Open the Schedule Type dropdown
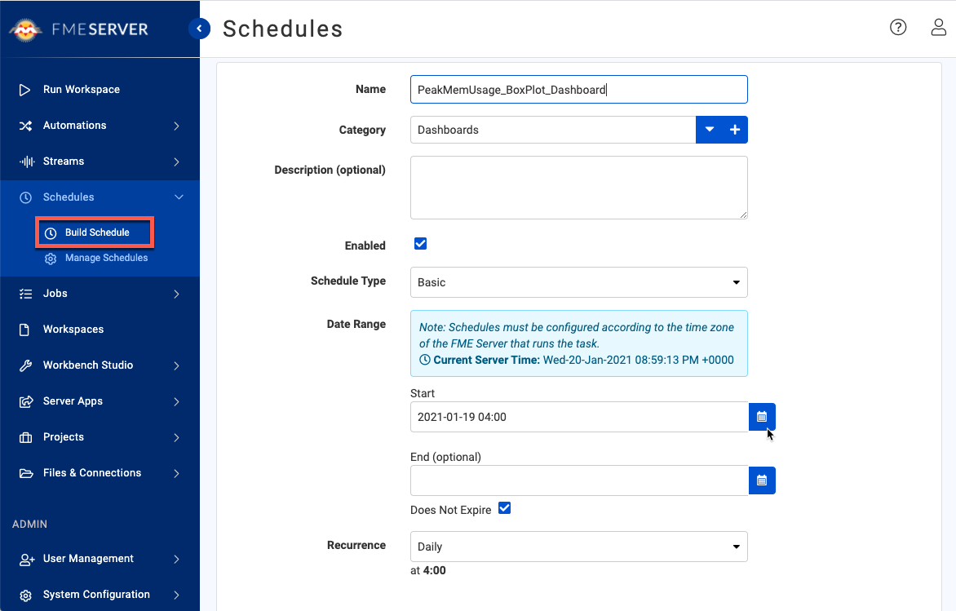The width and height of the screenshot is (956, 611). coord(578,282)
